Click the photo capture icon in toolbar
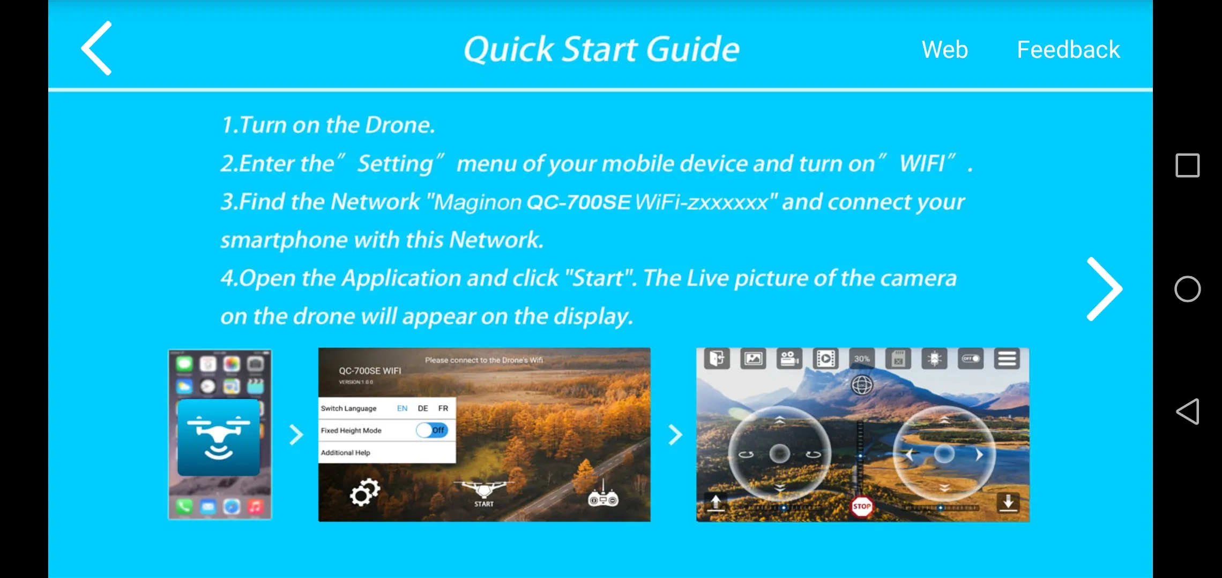This screenshot has width=1222, height=578. click(753, 360)
